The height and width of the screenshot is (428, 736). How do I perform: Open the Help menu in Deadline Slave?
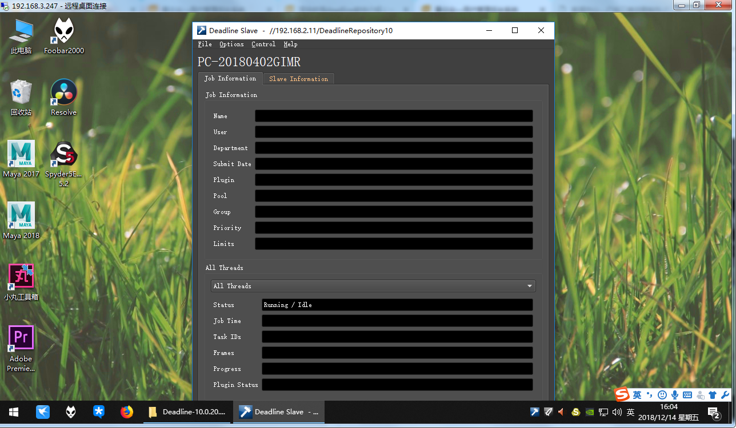tap(290, 44)
